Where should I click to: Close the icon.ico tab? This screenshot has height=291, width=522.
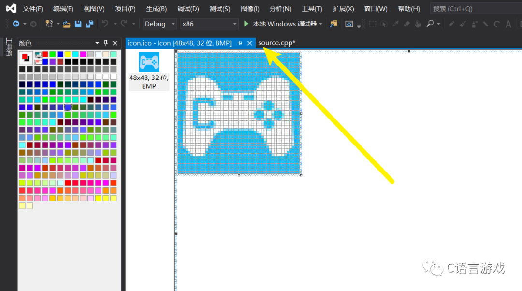(x=250, y=43)
